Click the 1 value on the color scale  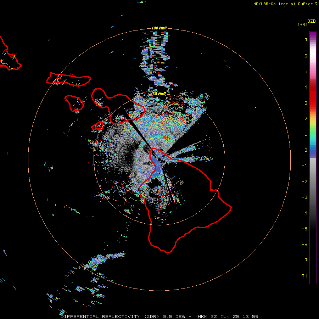[x=306, y=134]
